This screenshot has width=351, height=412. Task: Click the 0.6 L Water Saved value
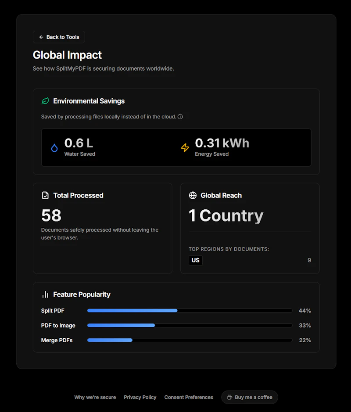(x=79, y=143)
